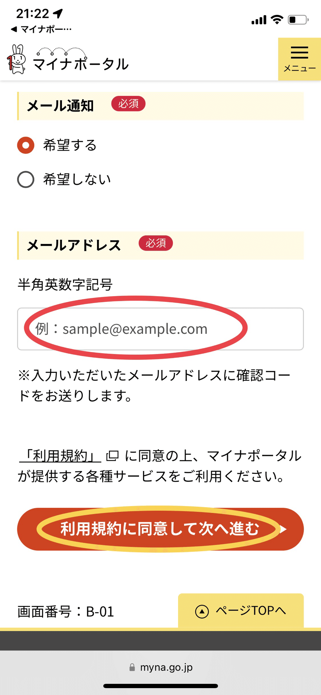Open the hamburger メニュー button

tap(299, 59)
